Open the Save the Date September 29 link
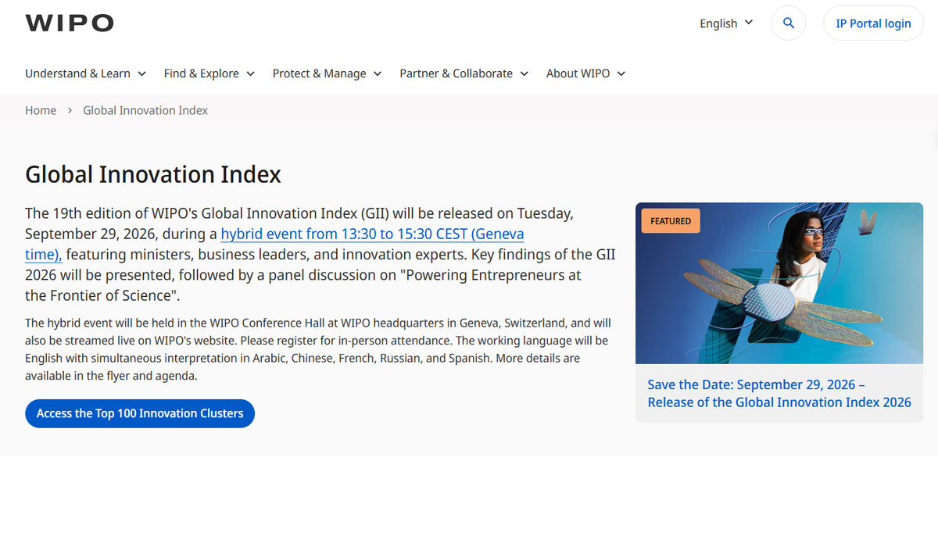This screenshot has height=536, width=938. pyautogui.click(x=779, y=393)
